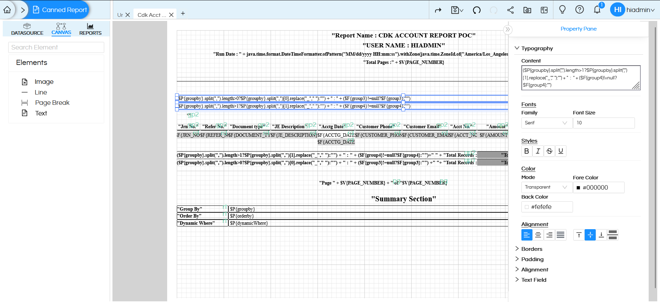This screenshot has width=660, height=302.
Task: Open the Canned Report breadcrumb
Action: (60, 10)
